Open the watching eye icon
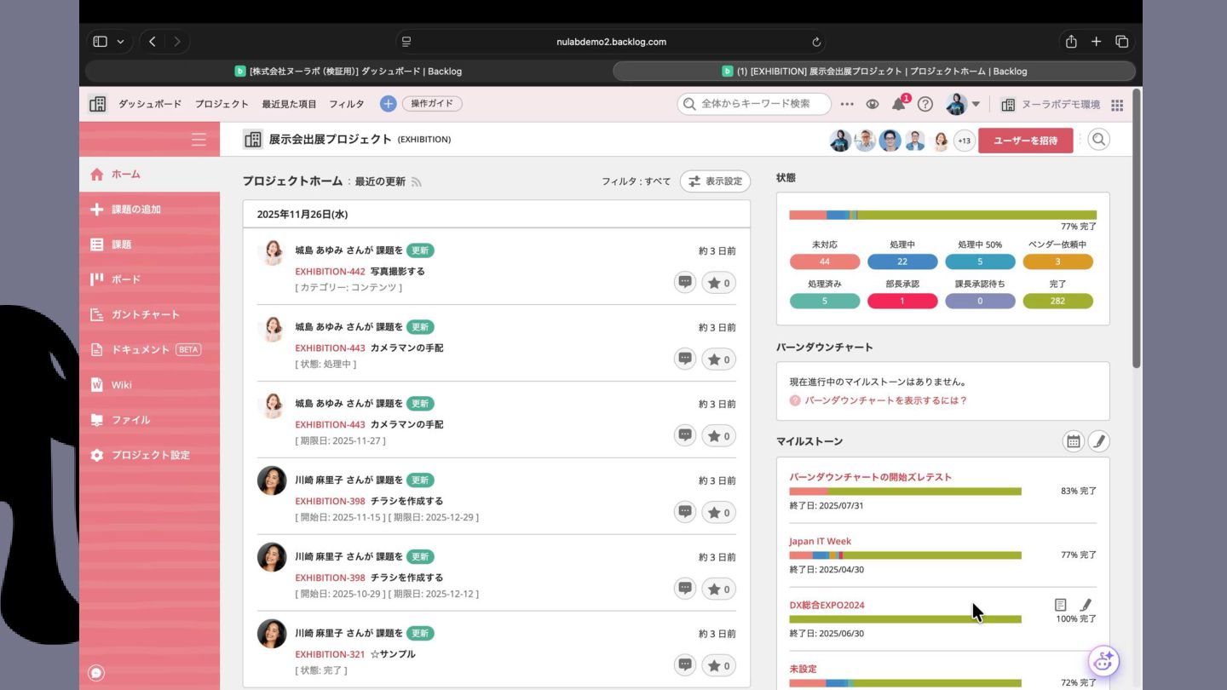Image resolution: width=1227 pixels, height=690 pixels. pyautogui.click(x=872, y=104)
